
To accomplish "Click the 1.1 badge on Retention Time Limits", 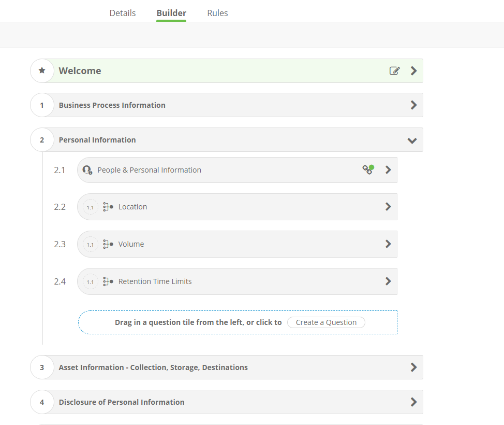I will click(91, 282).
